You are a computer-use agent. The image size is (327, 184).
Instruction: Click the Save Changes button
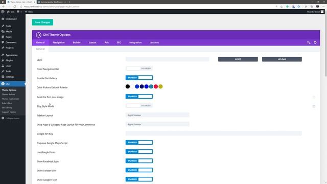pos(42,22)
